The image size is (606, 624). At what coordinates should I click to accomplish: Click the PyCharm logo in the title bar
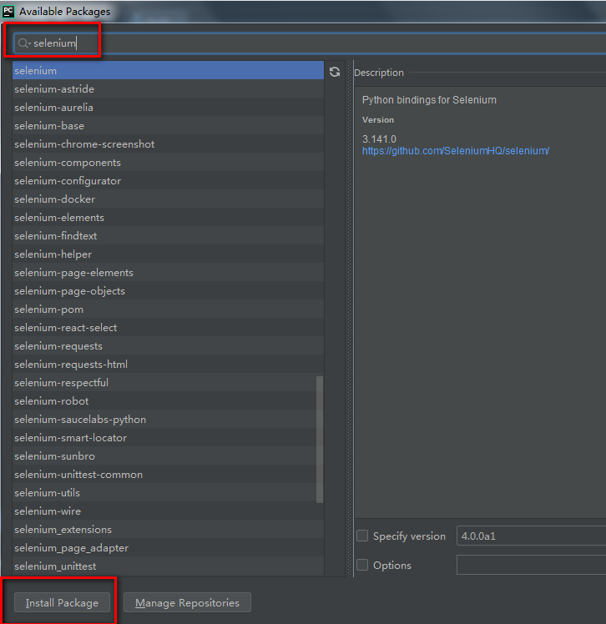8,11
